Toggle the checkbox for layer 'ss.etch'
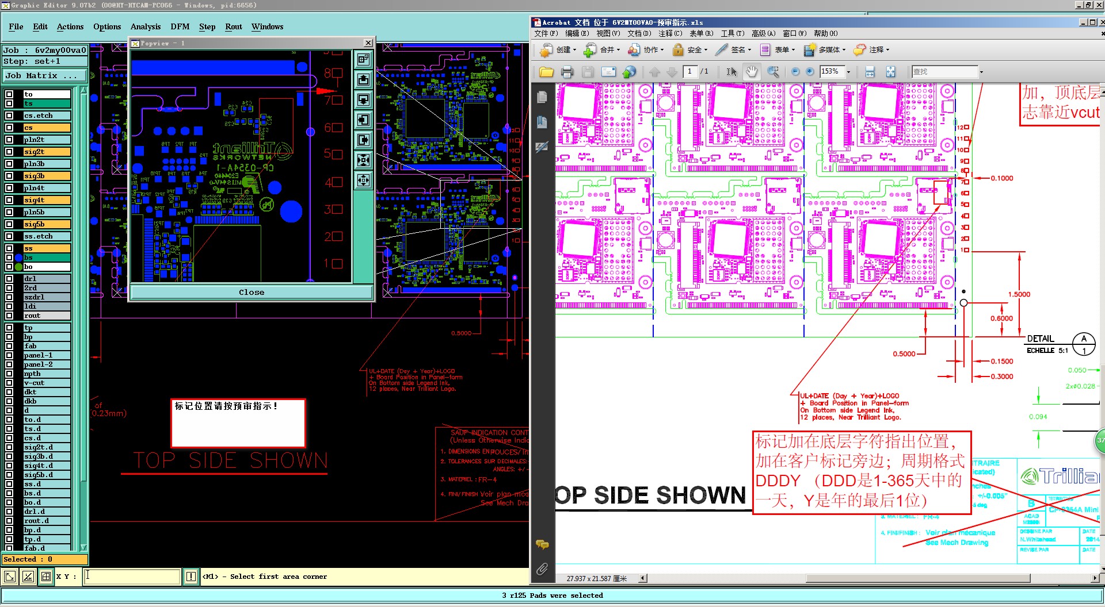Screen dimensions: 1105x607 point(9,236)
